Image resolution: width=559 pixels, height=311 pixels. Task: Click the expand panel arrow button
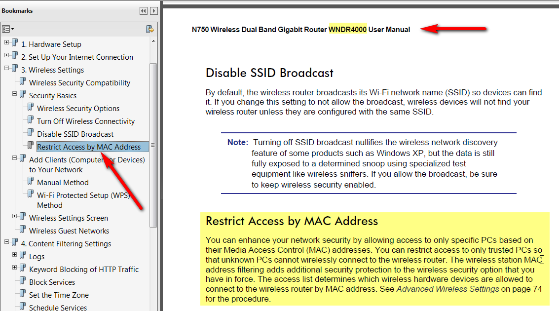coord(153,11)
